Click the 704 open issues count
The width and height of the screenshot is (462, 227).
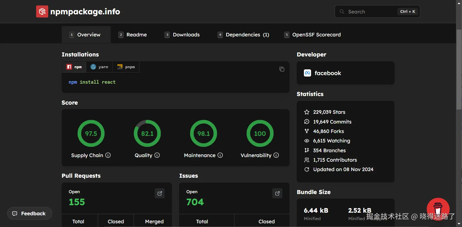[x=195, y=202]
